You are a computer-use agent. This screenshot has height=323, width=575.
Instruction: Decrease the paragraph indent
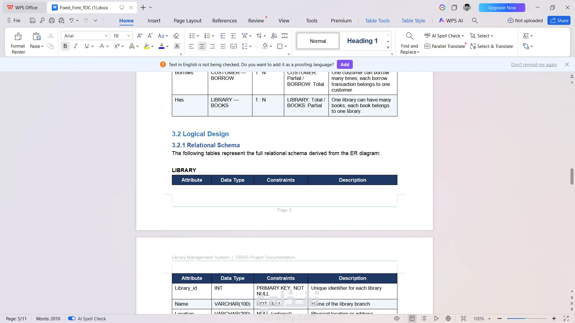(223, 36)
